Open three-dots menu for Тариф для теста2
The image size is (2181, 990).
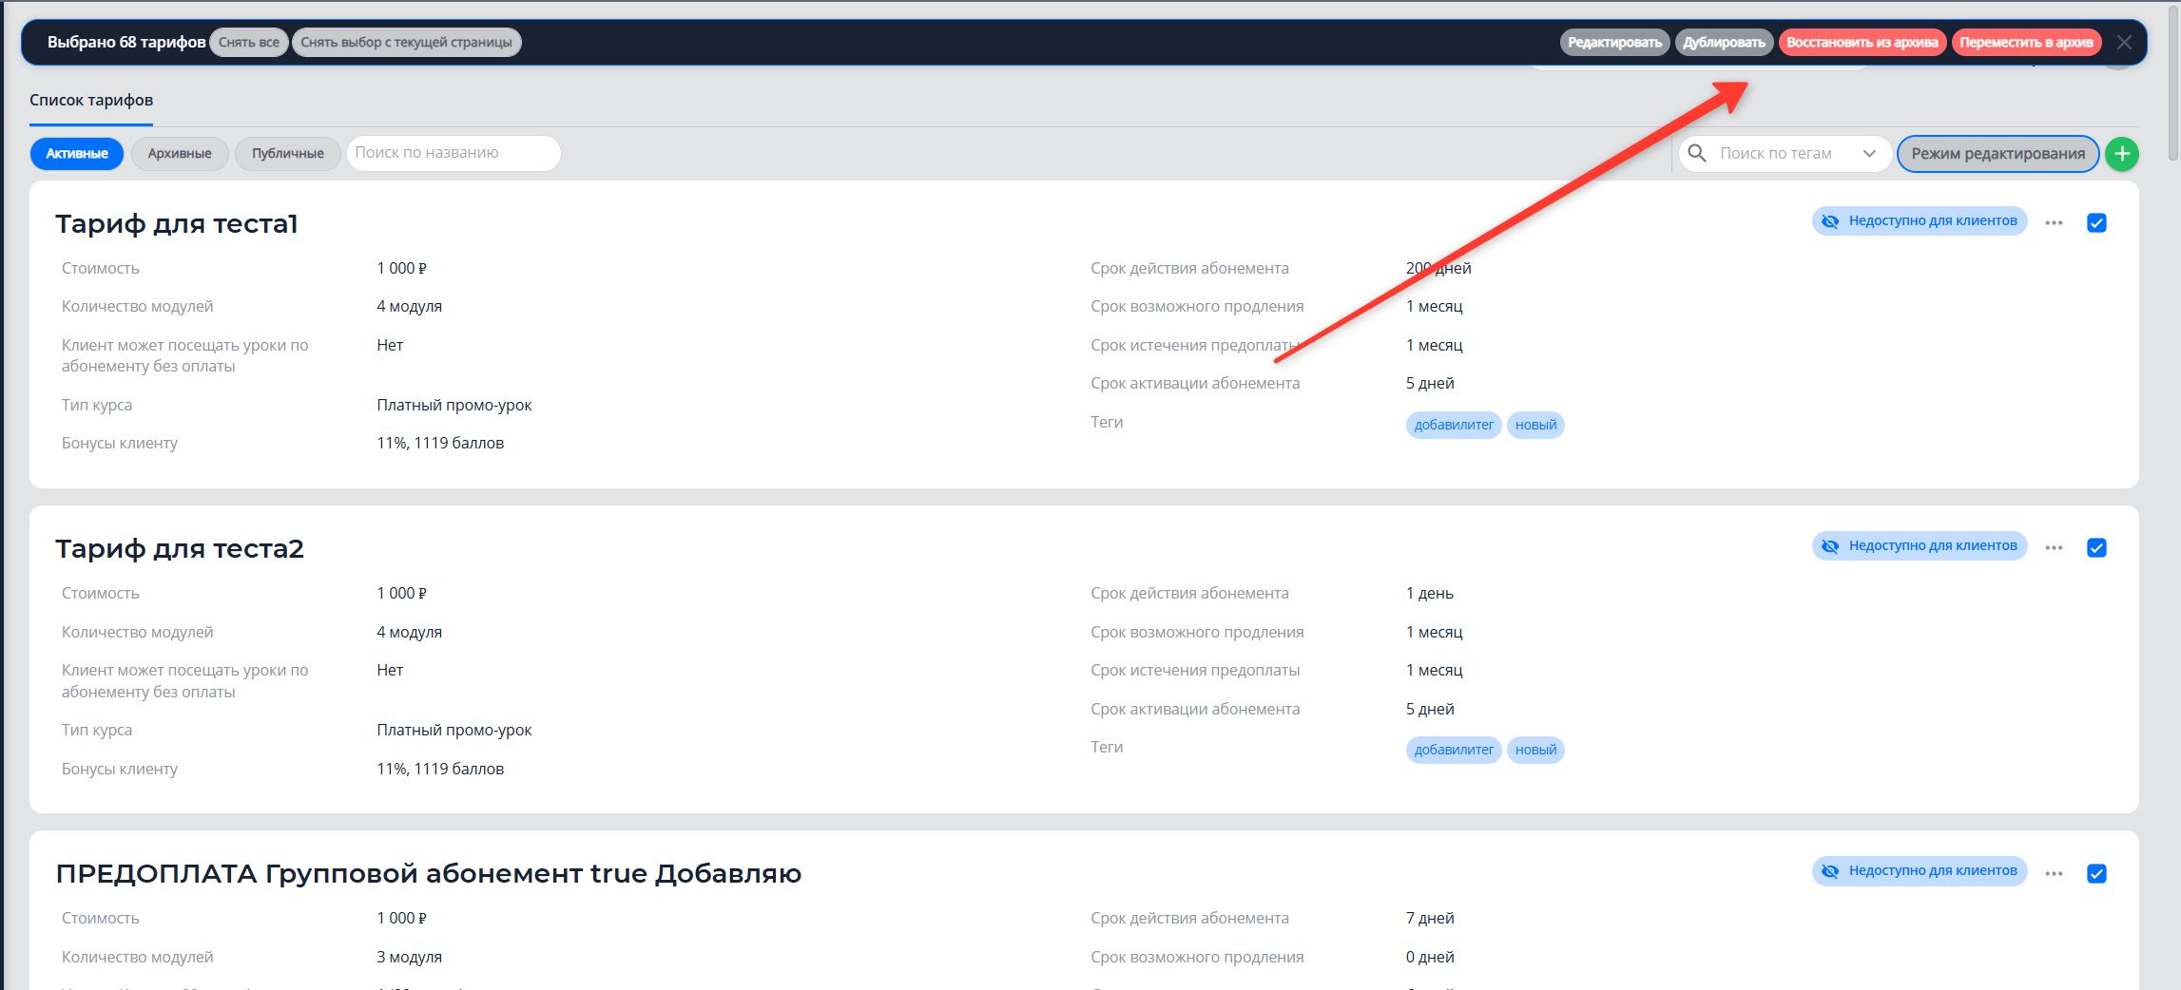point(2054,548)
